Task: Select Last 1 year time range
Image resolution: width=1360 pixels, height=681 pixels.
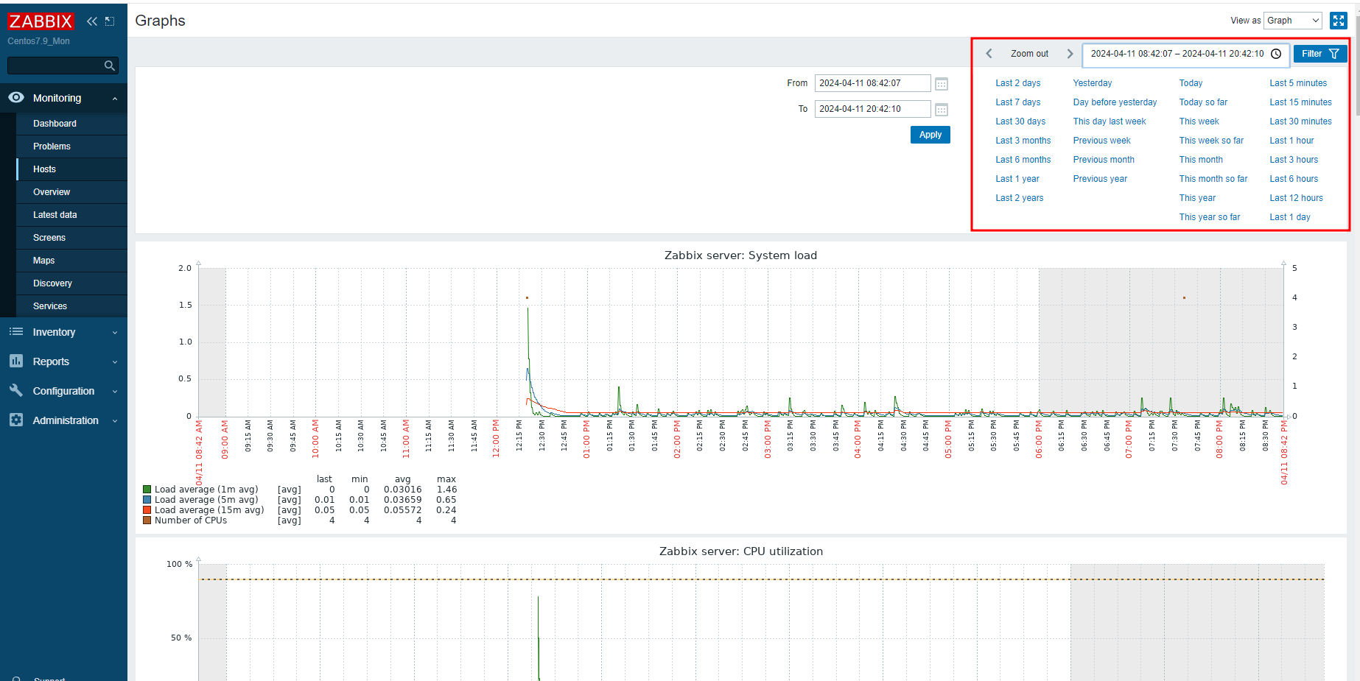Action: click(x=1017, y=179)
